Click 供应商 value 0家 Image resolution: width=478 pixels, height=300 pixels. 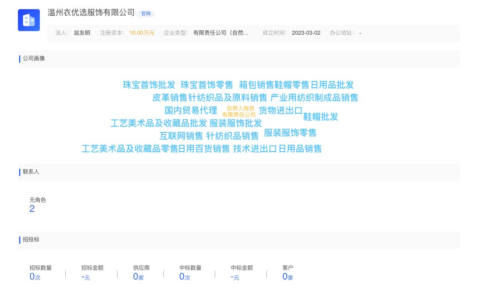click(138, 277)
